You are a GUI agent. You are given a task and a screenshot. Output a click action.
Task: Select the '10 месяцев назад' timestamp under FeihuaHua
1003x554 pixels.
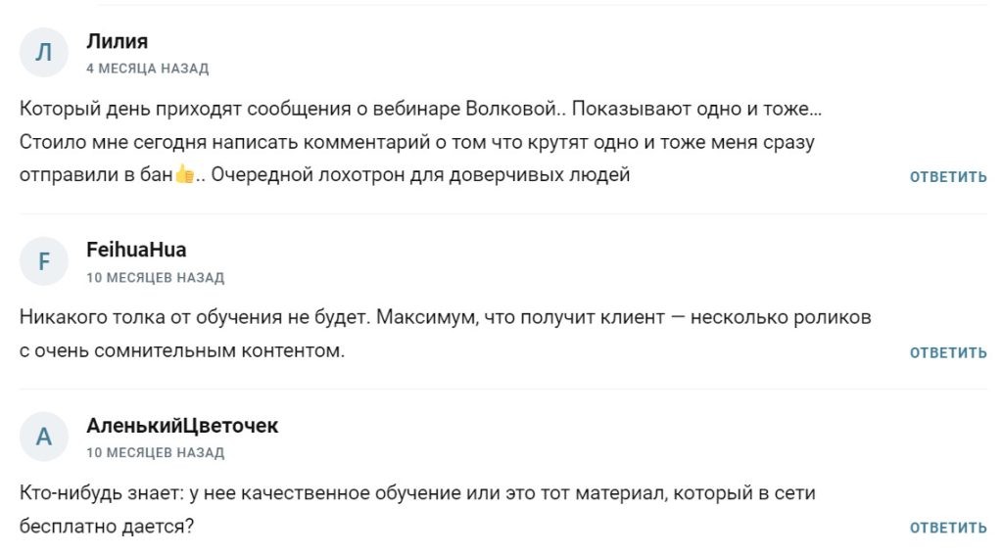tap(156, 277)
